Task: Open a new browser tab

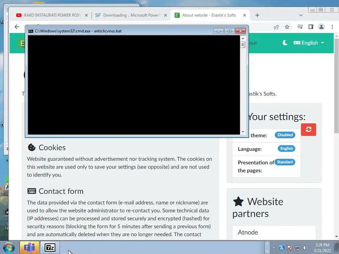Action: pyautogui.click(x=257, y=15)
